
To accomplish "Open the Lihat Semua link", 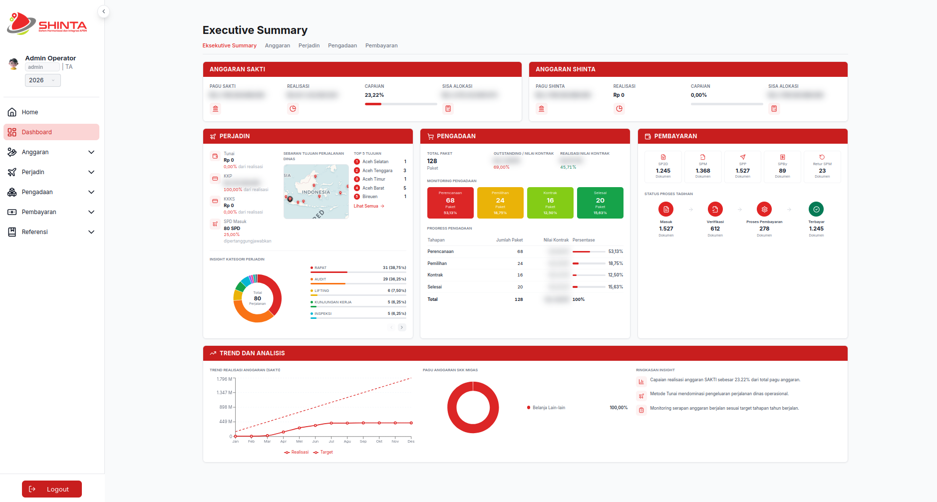I will pos(369,206).
